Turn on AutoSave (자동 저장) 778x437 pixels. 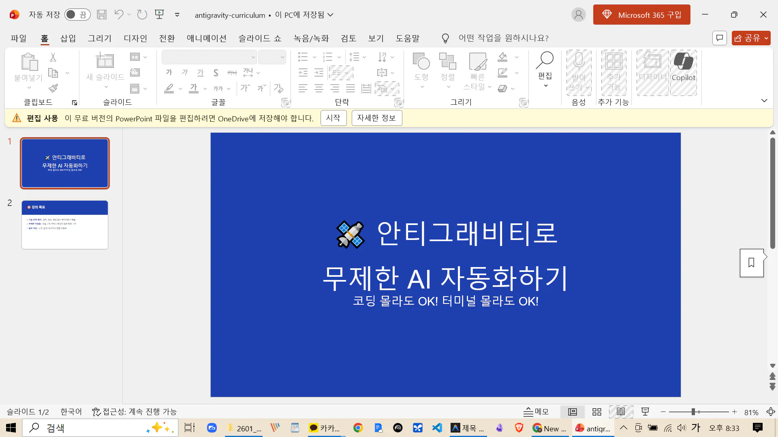[77, 14]
